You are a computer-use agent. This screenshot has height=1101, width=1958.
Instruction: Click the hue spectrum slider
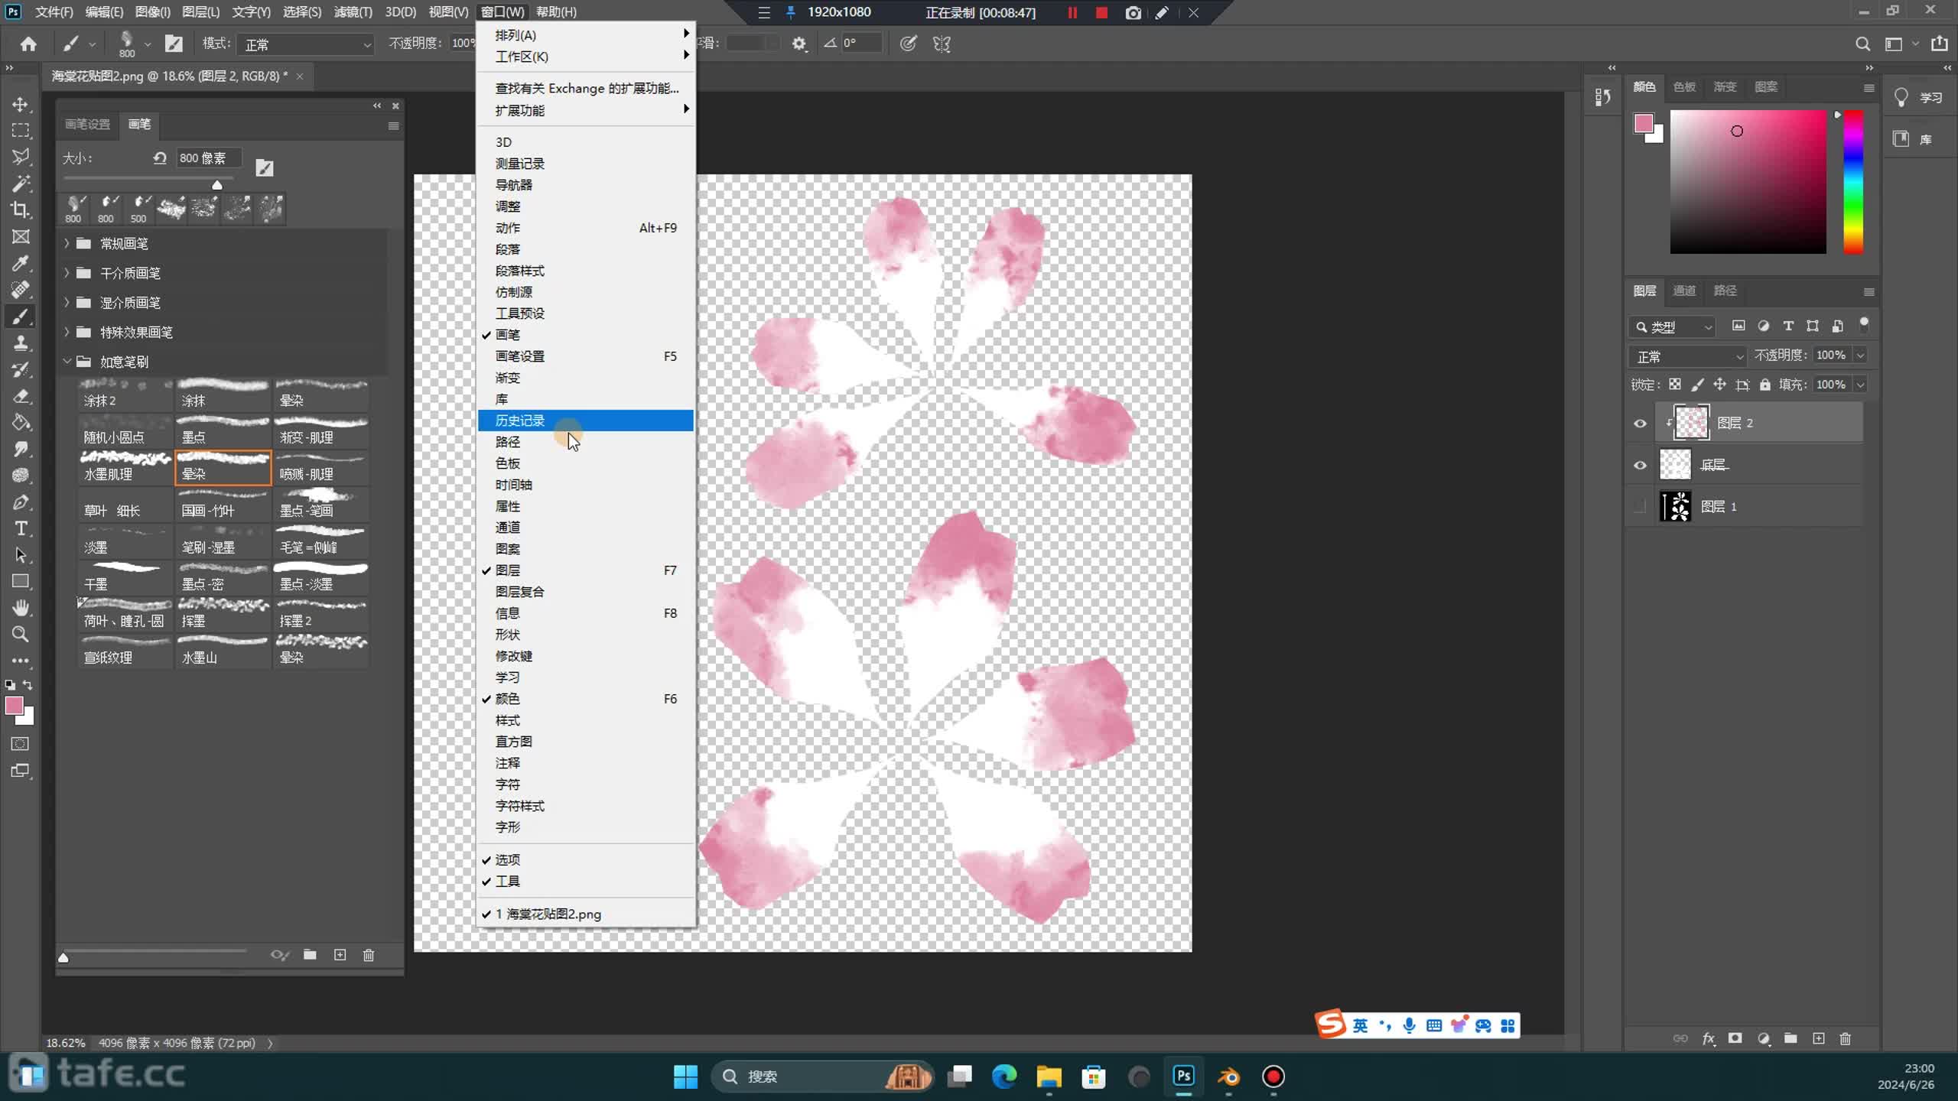point(1853,182)
